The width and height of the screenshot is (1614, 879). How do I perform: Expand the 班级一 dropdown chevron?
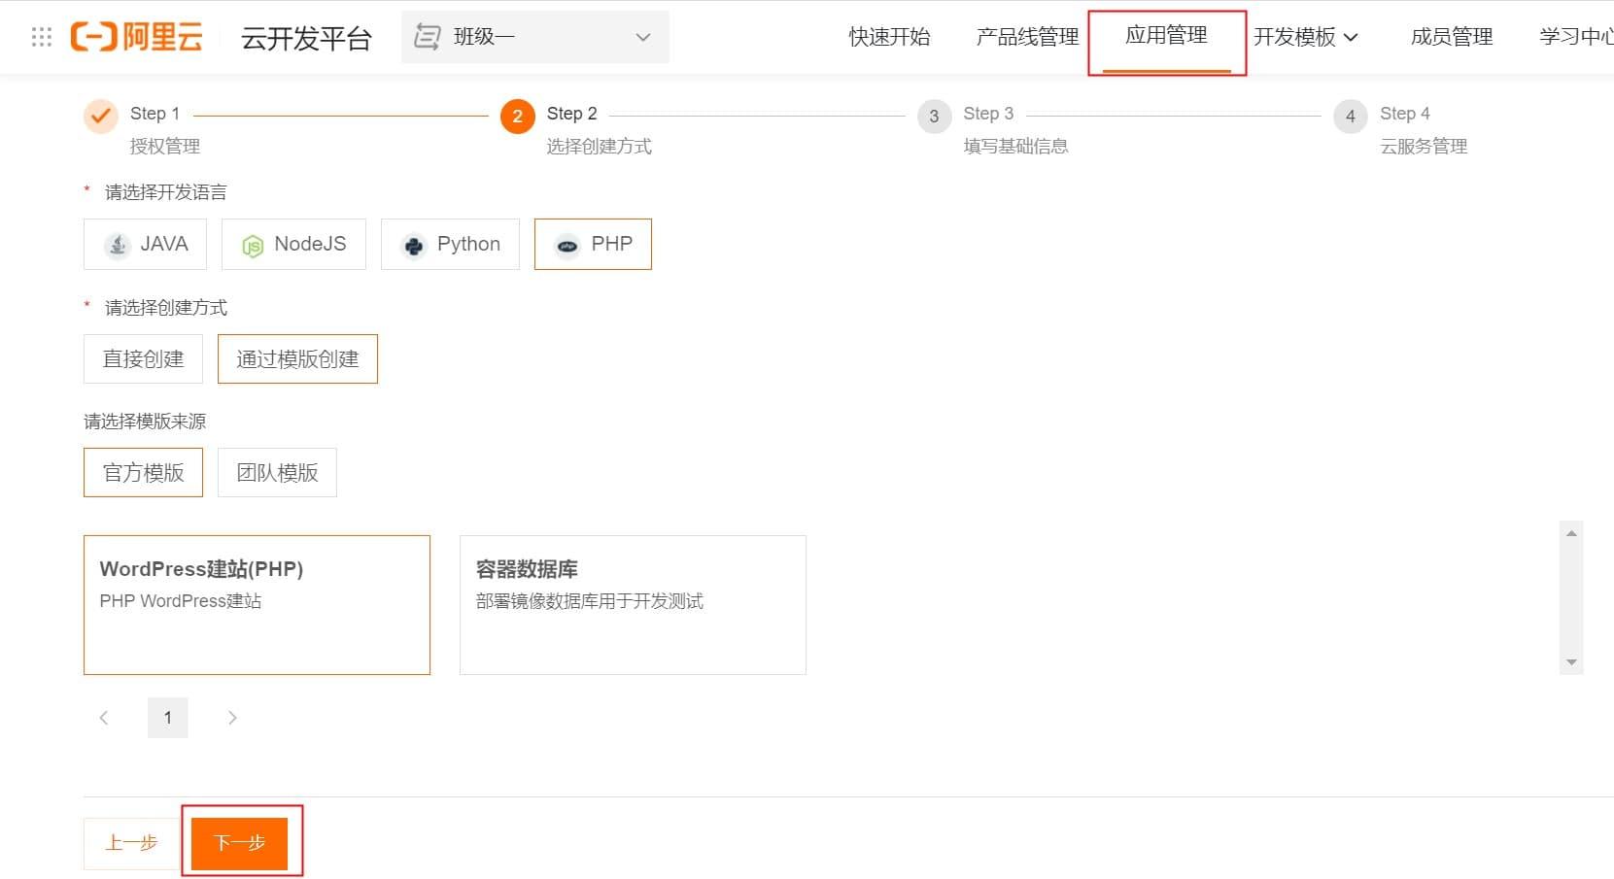pyautogui.click(x=642, y=37)
